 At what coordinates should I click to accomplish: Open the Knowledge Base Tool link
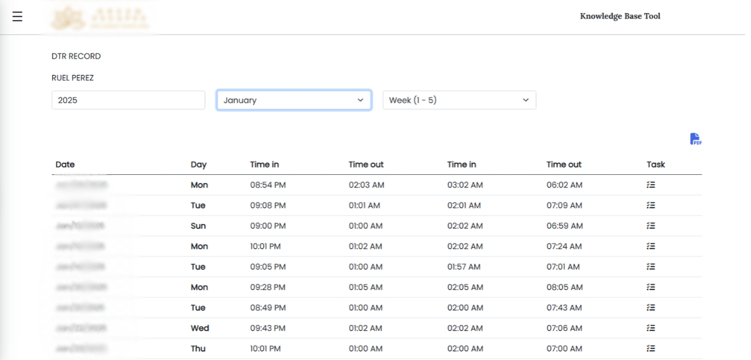click(x=620, y=16)
